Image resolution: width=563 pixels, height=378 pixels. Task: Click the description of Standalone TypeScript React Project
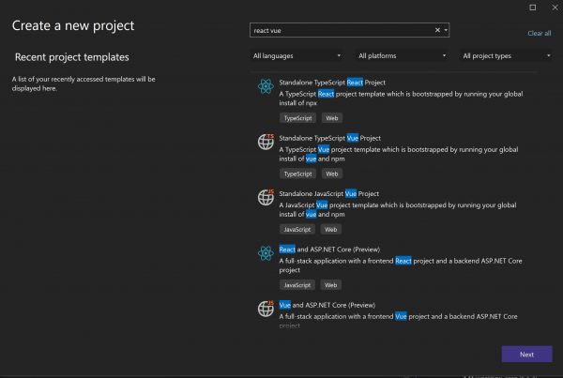[401, 98]
